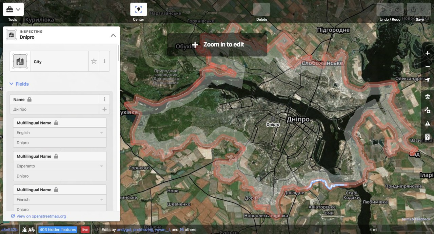Undo the last edit
Screen dimensions: 434x234
click(383, 9)
